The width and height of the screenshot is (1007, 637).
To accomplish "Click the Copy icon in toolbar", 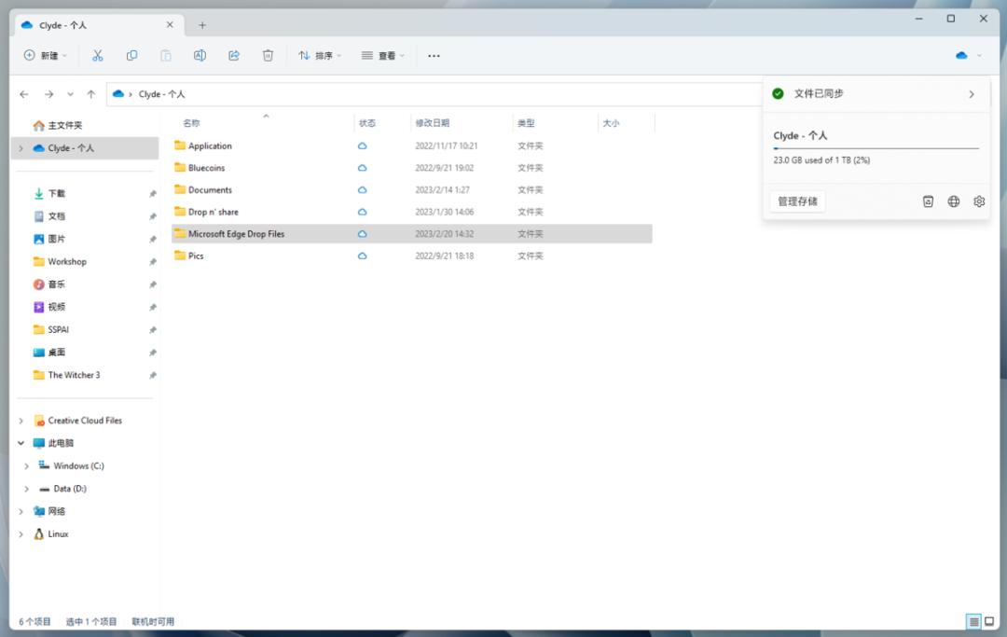I will 131,56.
